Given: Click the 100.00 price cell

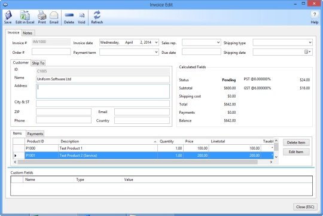Looking at the screenshot, I should (196, 148).
